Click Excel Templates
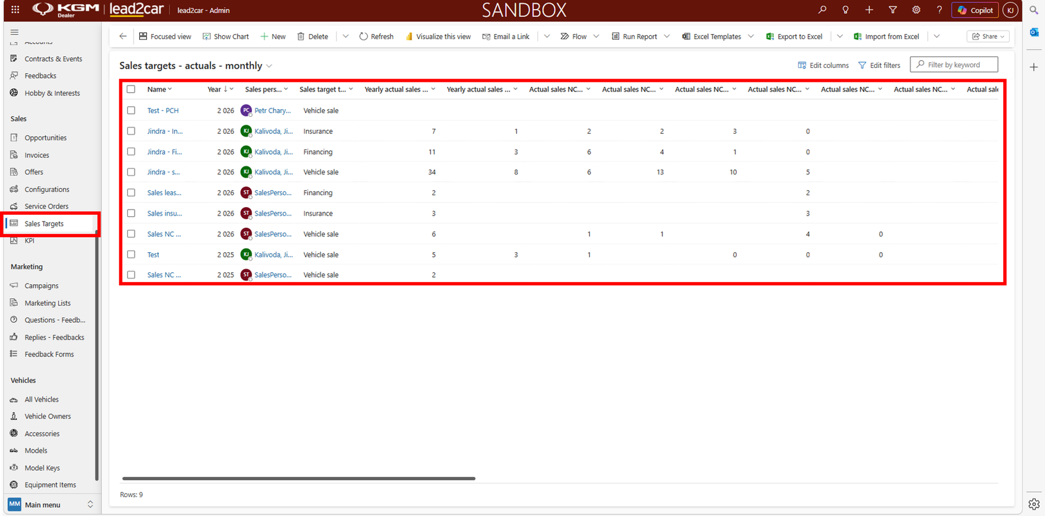This screenshot has width=1045, height=516. (x=712, y=37)
